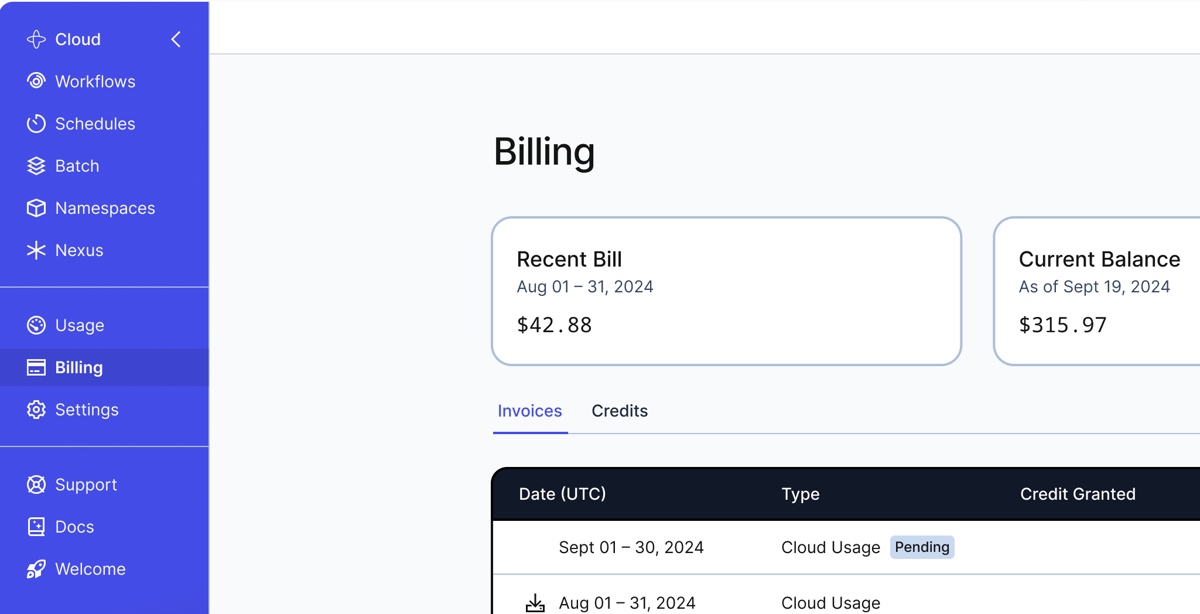Open the Welcome page

90,568
